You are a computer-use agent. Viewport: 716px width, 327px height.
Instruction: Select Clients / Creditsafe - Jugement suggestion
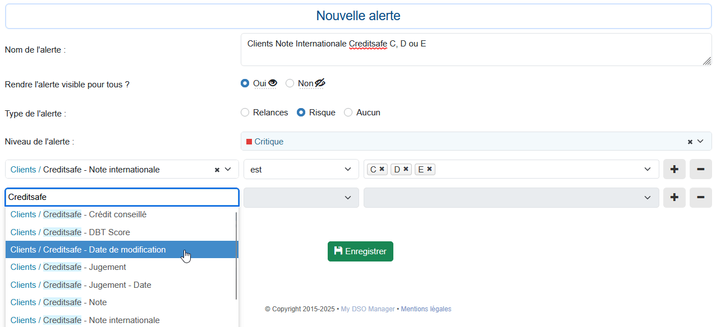tap(67, 267)
